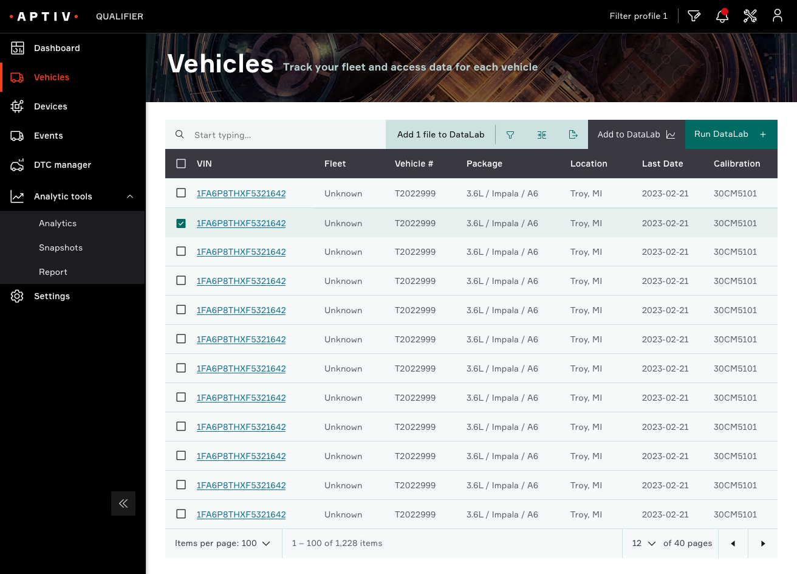
Task: Click the export data icon in the toolbar
Action: pyautogui.click(x=573, y=134)
